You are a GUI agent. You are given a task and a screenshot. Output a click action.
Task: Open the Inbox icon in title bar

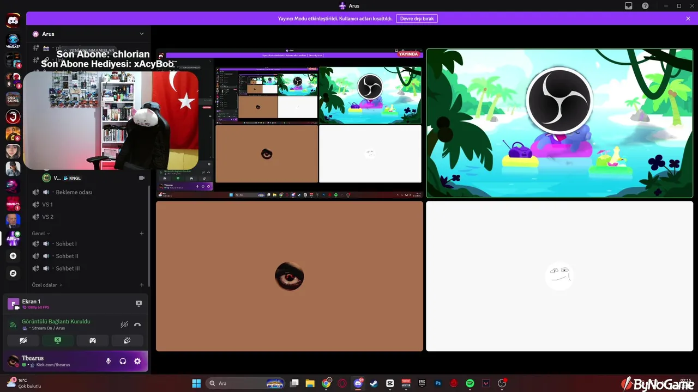pos(629,6)
